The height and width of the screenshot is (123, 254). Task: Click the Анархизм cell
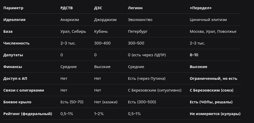[x=70, y=20]
